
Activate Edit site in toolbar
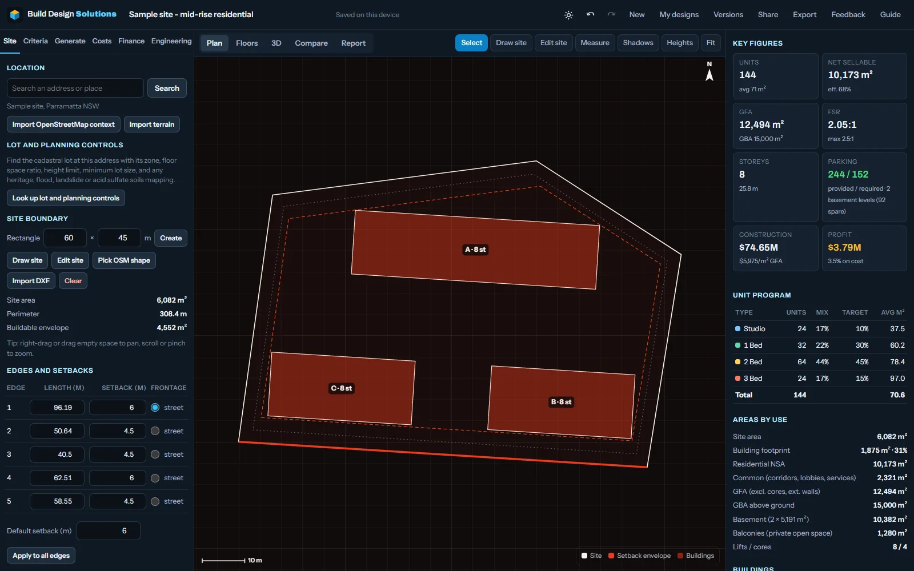click(554, 43)
